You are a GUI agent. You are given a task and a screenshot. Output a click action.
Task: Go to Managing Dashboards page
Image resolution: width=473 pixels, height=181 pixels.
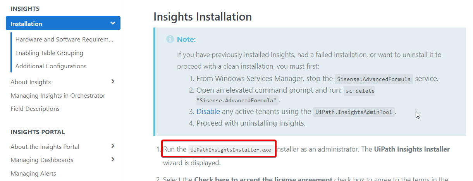42,160
